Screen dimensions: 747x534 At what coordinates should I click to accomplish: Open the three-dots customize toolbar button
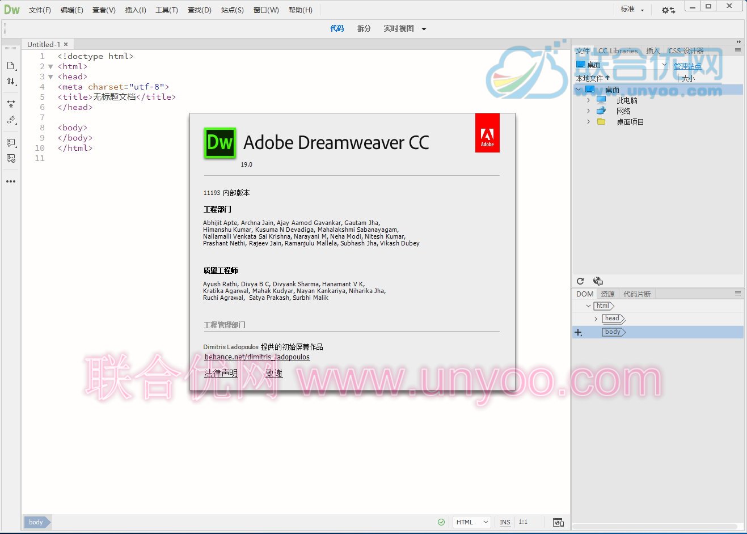click(x=11, y=181)
